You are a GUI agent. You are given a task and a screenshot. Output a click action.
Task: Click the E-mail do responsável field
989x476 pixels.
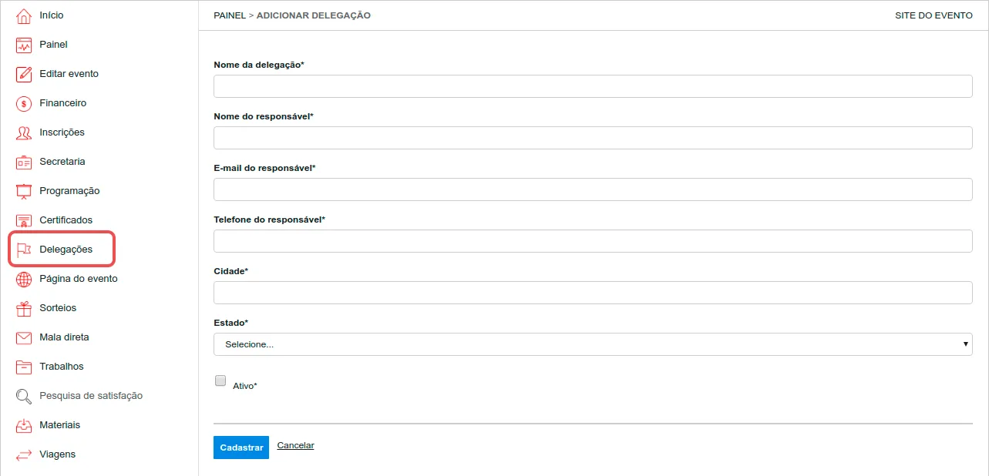click(x=593, y=189)
